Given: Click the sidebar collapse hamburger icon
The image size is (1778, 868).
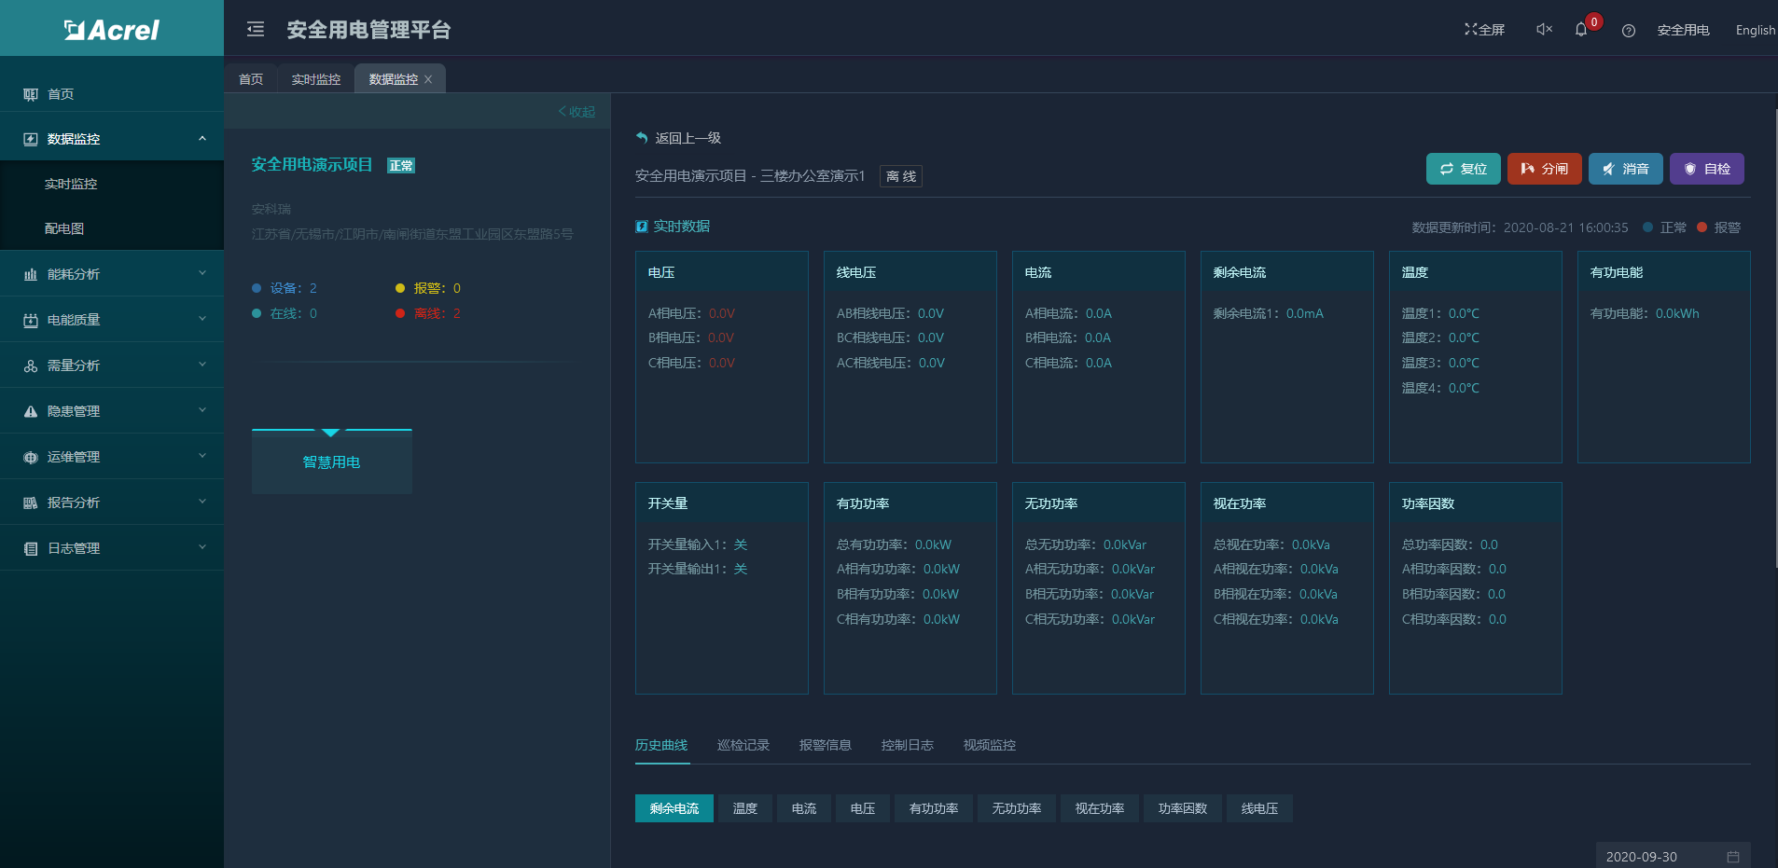Looking at the screenshot, I should pos(255,30).
